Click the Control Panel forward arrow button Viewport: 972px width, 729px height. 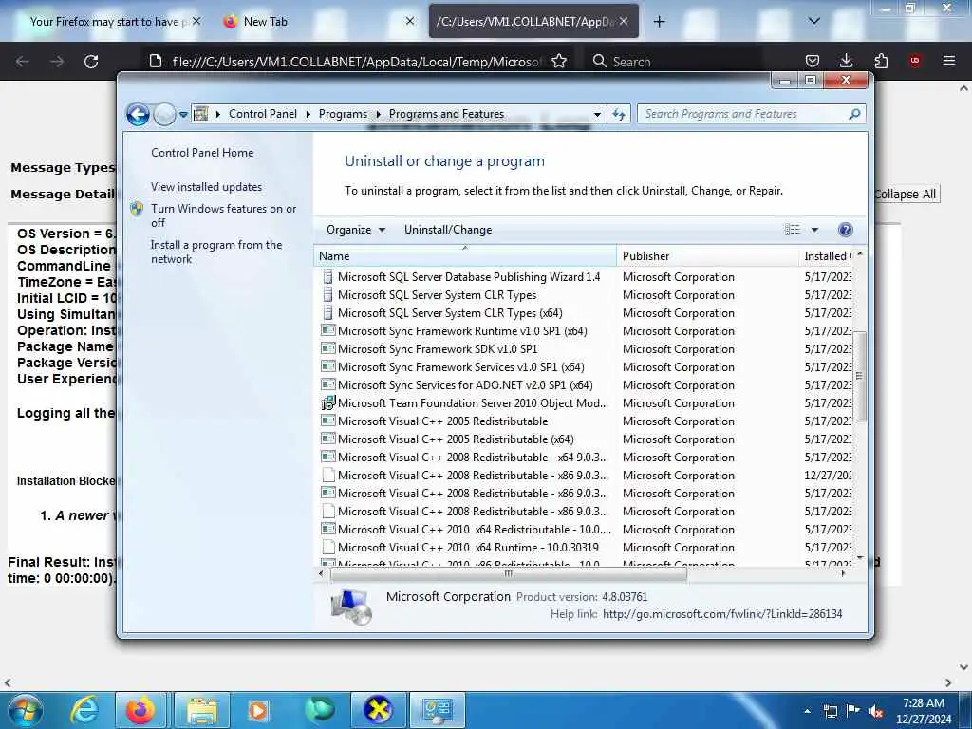coord(164,114)
